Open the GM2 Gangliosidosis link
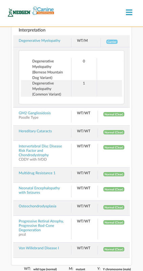 (35, 113)
